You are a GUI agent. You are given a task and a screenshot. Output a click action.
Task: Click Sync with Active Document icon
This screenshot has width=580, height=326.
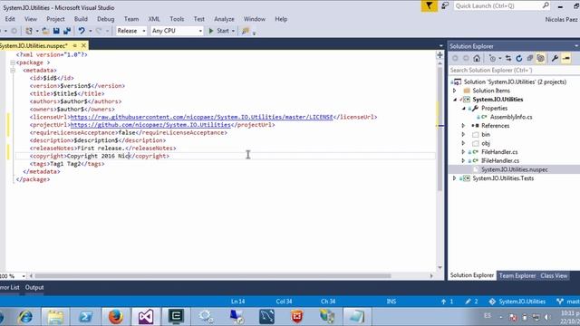tap(508, 58)
